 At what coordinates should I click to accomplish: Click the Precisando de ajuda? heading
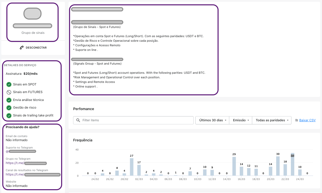pyautogui.click(x=23, y=127)
